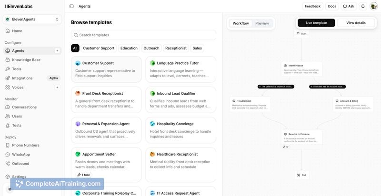Switch to the Preview tab
381x196 pixels.
(262, 23)
